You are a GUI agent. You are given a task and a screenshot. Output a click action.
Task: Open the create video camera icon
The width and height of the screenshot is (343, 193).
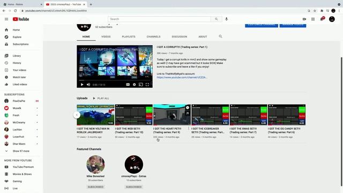304,19
